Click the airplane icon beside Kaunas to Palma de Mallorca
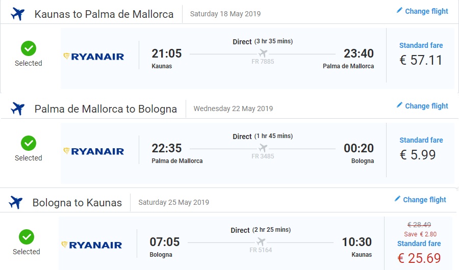Screen dimensions: 459x270 17,14
